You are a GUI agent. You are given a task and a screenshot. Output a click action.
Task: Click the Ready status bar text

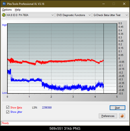coord(5,123)
